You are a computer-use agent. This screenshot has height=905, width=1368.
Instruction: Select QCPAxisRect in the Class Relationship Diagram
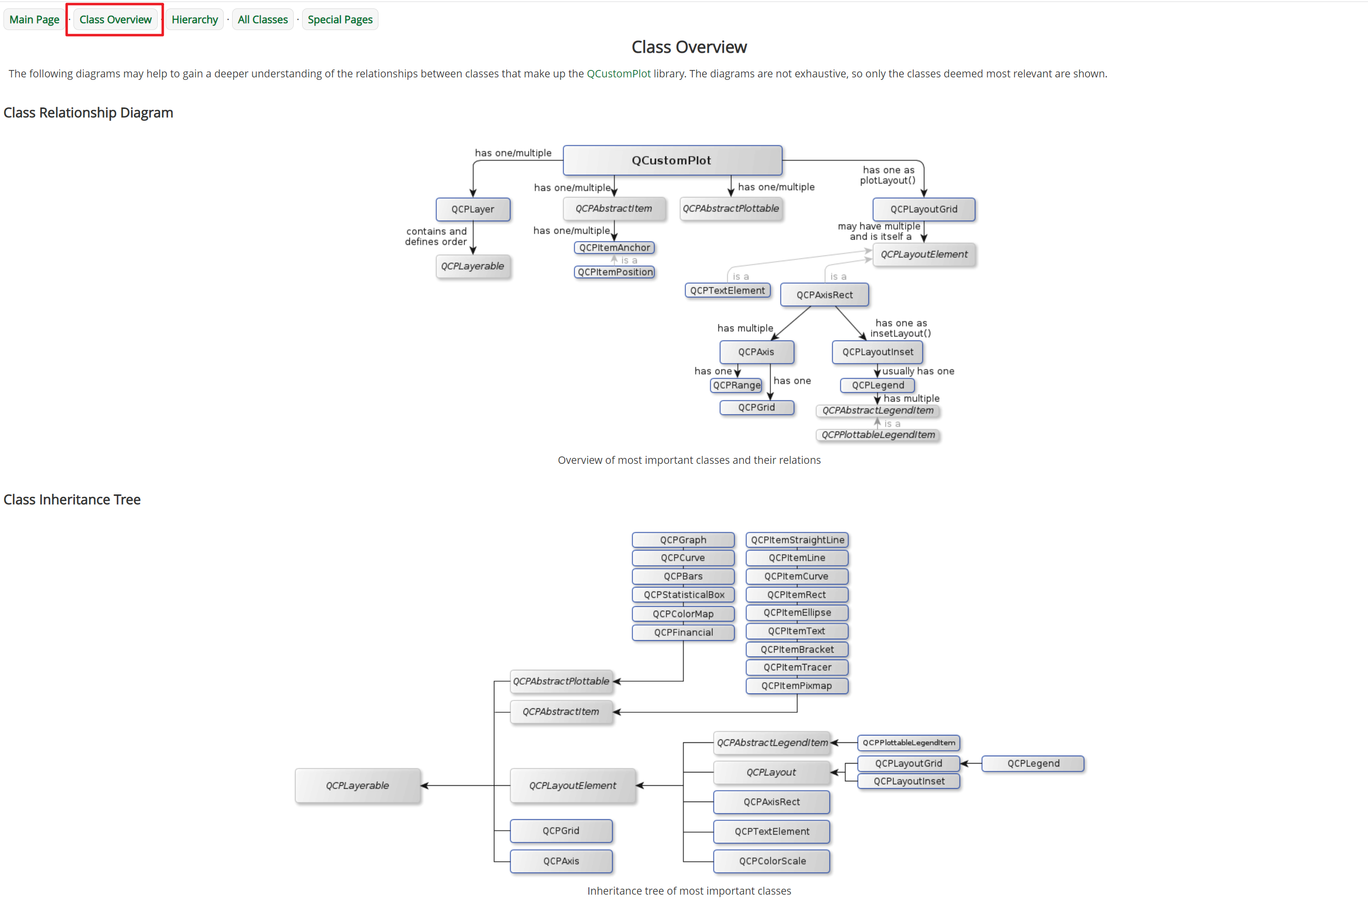point(824,294)
